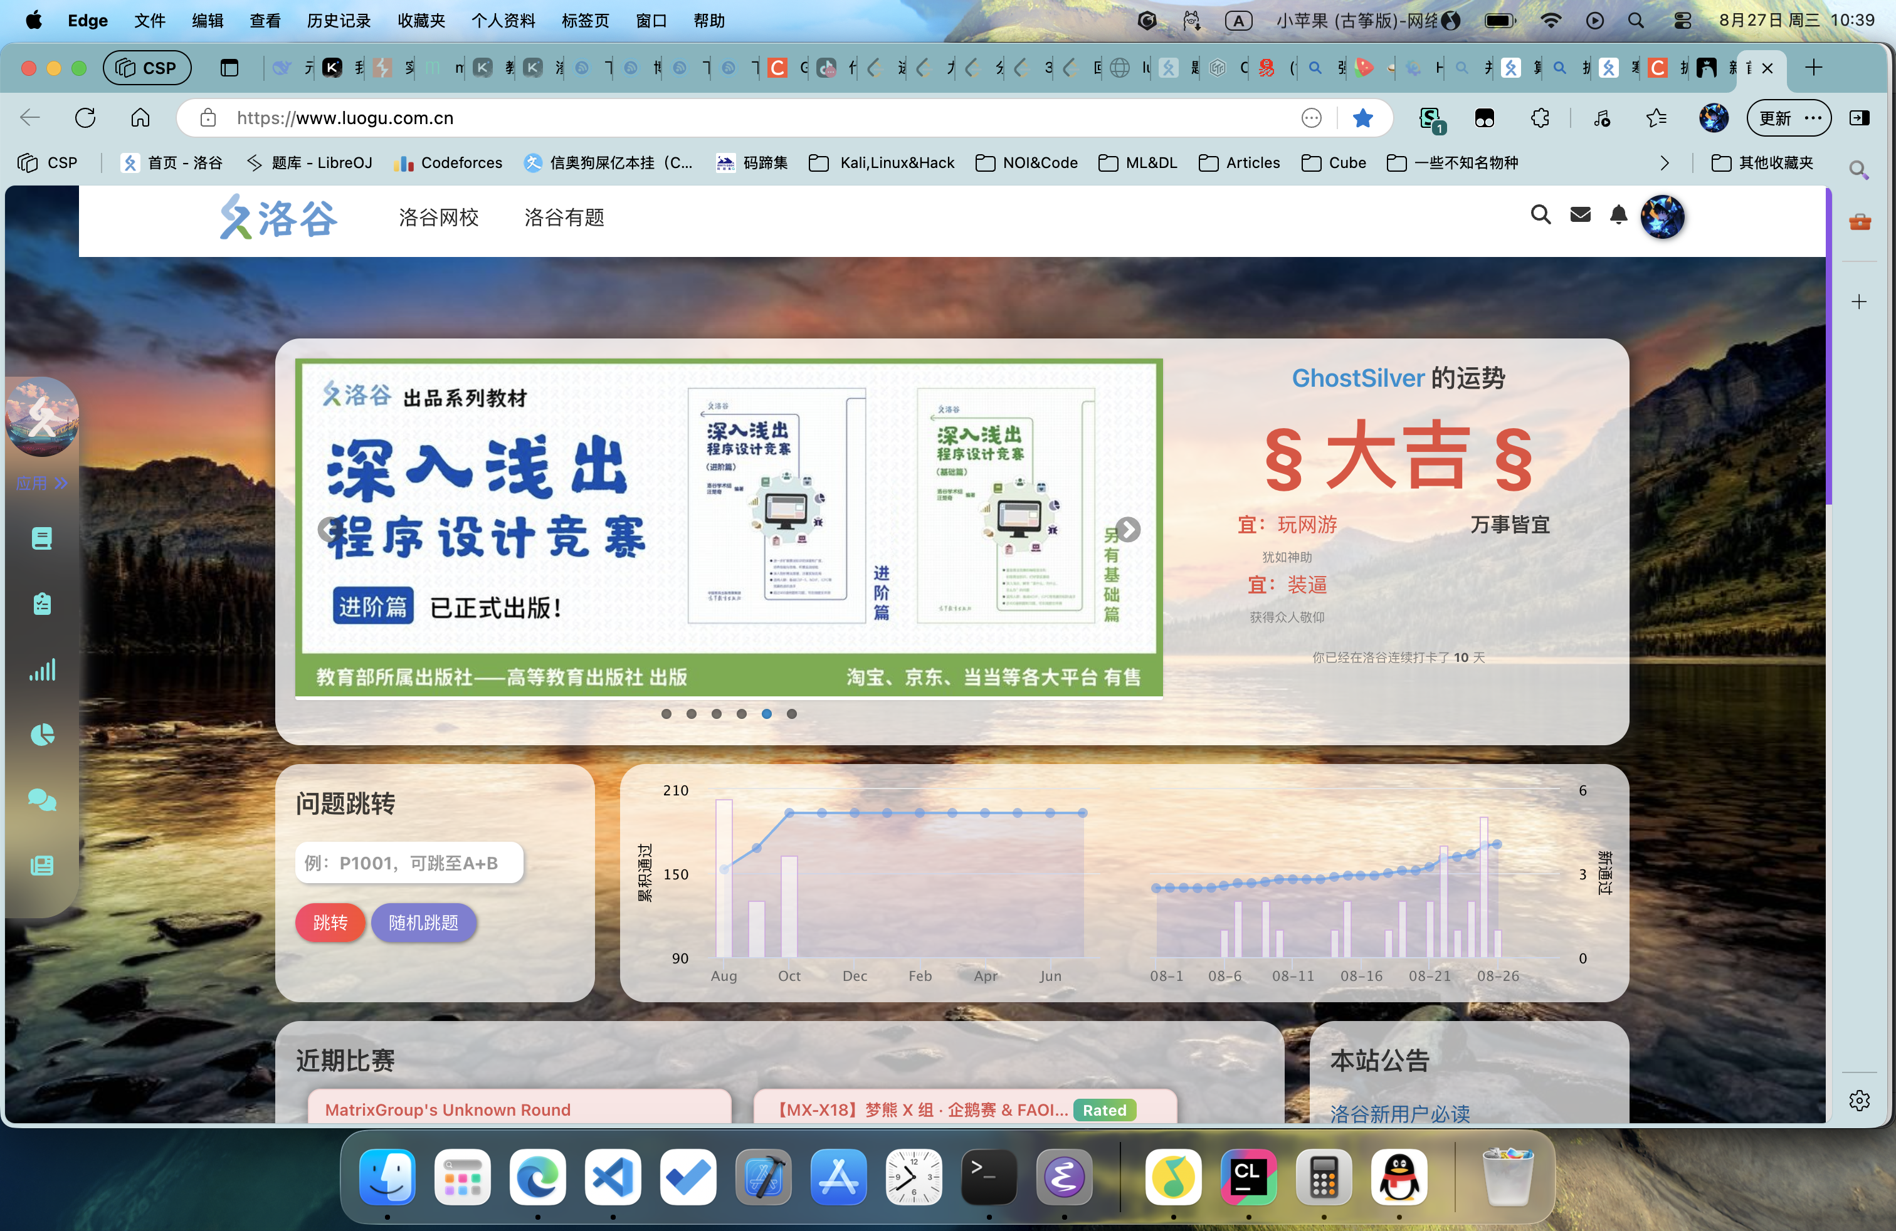Click the problem ID jump input field

(409, 862)
